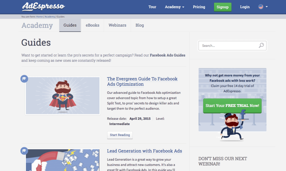This screenshot has width=286, height=171.
Task: Click the DON'T MISS OUR NEXT WEBINAR heading
Action: pyautogui.click(x=223, y=161)
